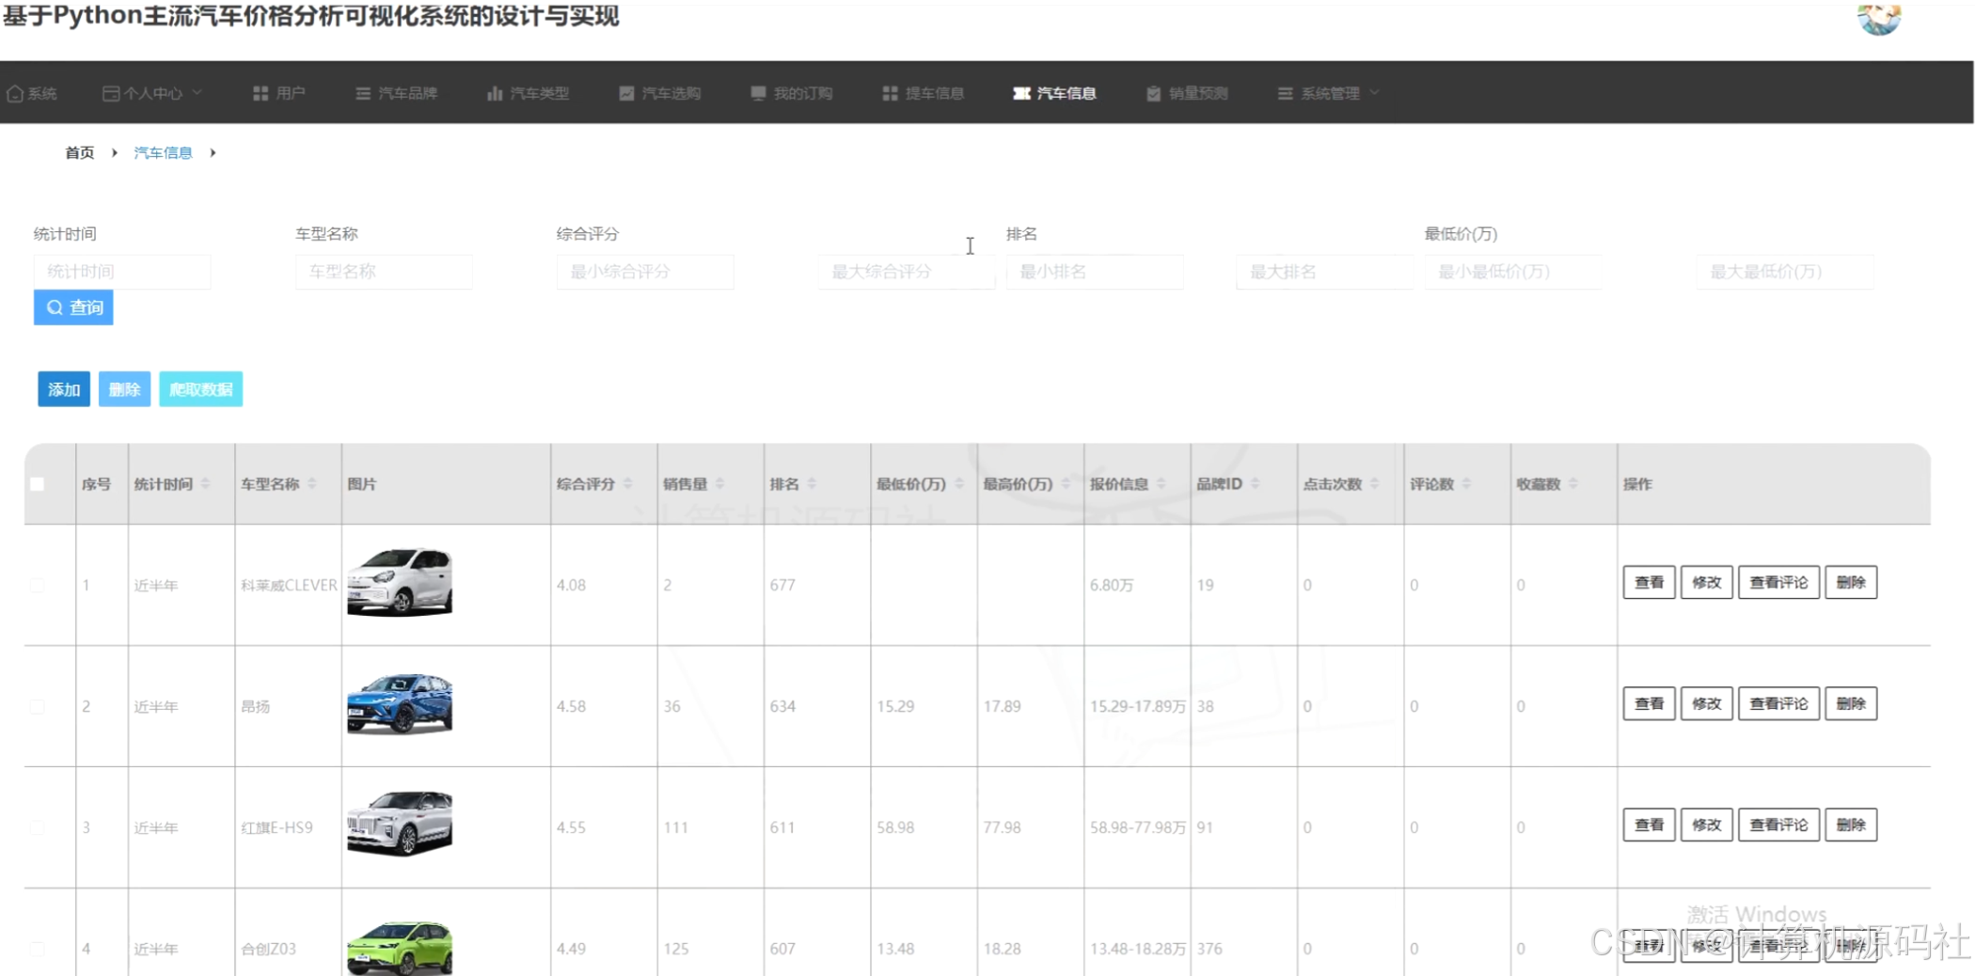Open the 汽车选购 menu item
This screenshot has width=1975, height=976.
point(659,93)
